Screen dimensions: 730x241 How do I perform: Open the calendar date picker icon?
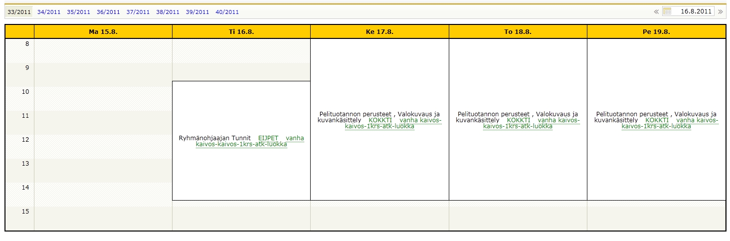(x=667, y=11)
